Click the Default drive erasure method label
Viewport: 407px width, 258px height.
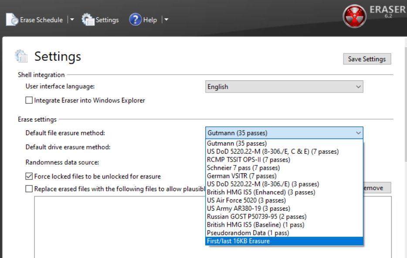coord(68,147)
